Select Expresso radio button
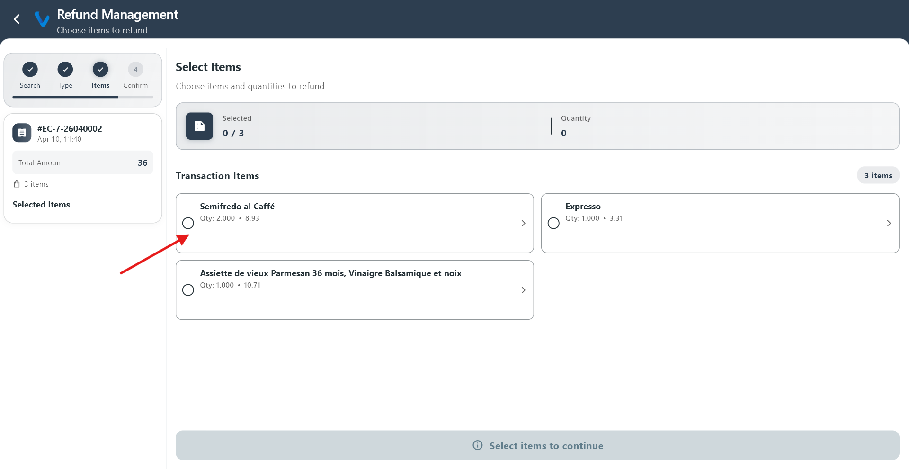909x469 pixels. point(553,223)
